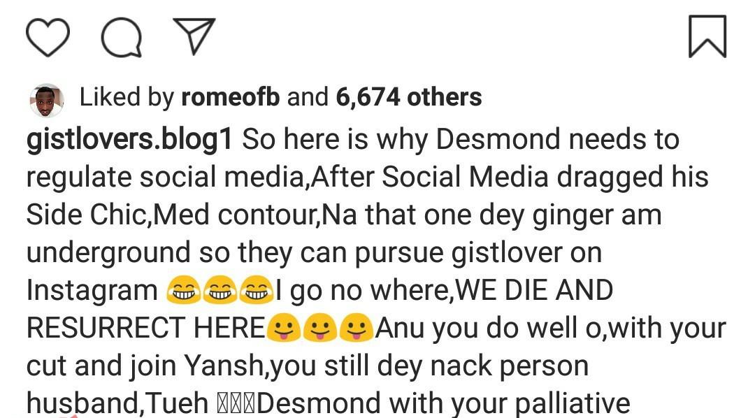
Task: Open the gistlovers.blog1 profile from the caption
Action: pyautogui.click(x=129, y=140)
